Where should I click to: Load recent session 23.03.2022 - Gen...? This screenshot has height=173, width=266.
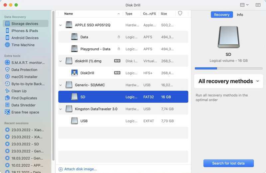24,151
